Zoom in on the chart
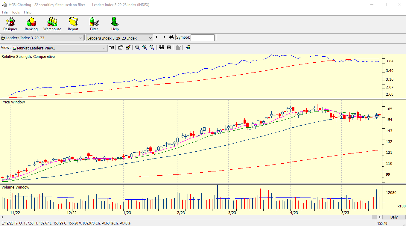 pyautogui.click(x=145, y=47)
